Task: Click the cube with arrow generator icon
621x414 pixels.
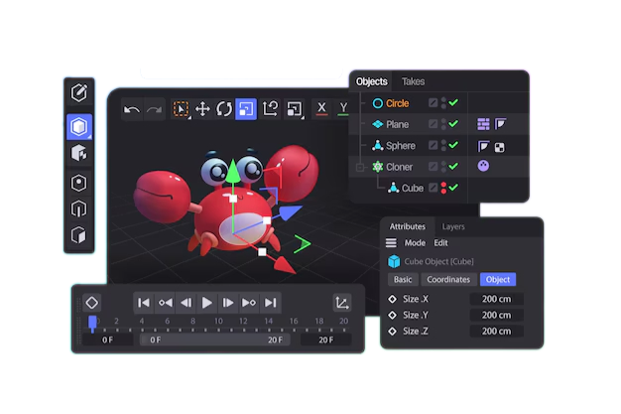Action: 78,153
